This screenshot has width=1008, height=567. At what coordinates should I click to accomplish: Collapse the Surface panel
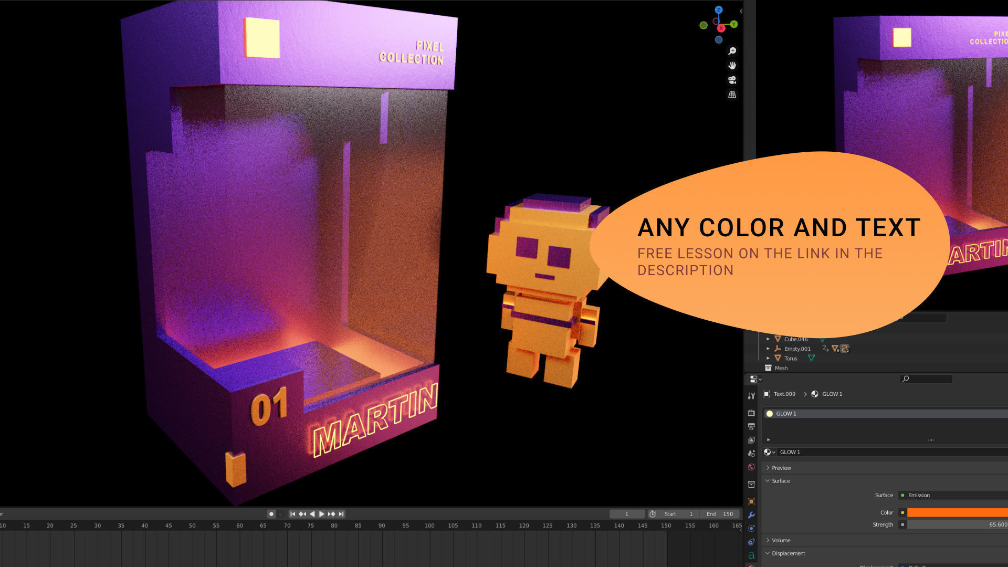tap(768, 481)
